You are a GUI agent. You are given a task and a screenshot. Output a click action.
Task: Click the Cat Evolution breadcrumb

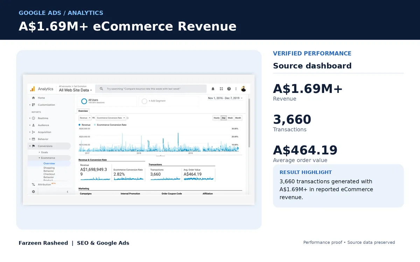(x=80, y=86)
